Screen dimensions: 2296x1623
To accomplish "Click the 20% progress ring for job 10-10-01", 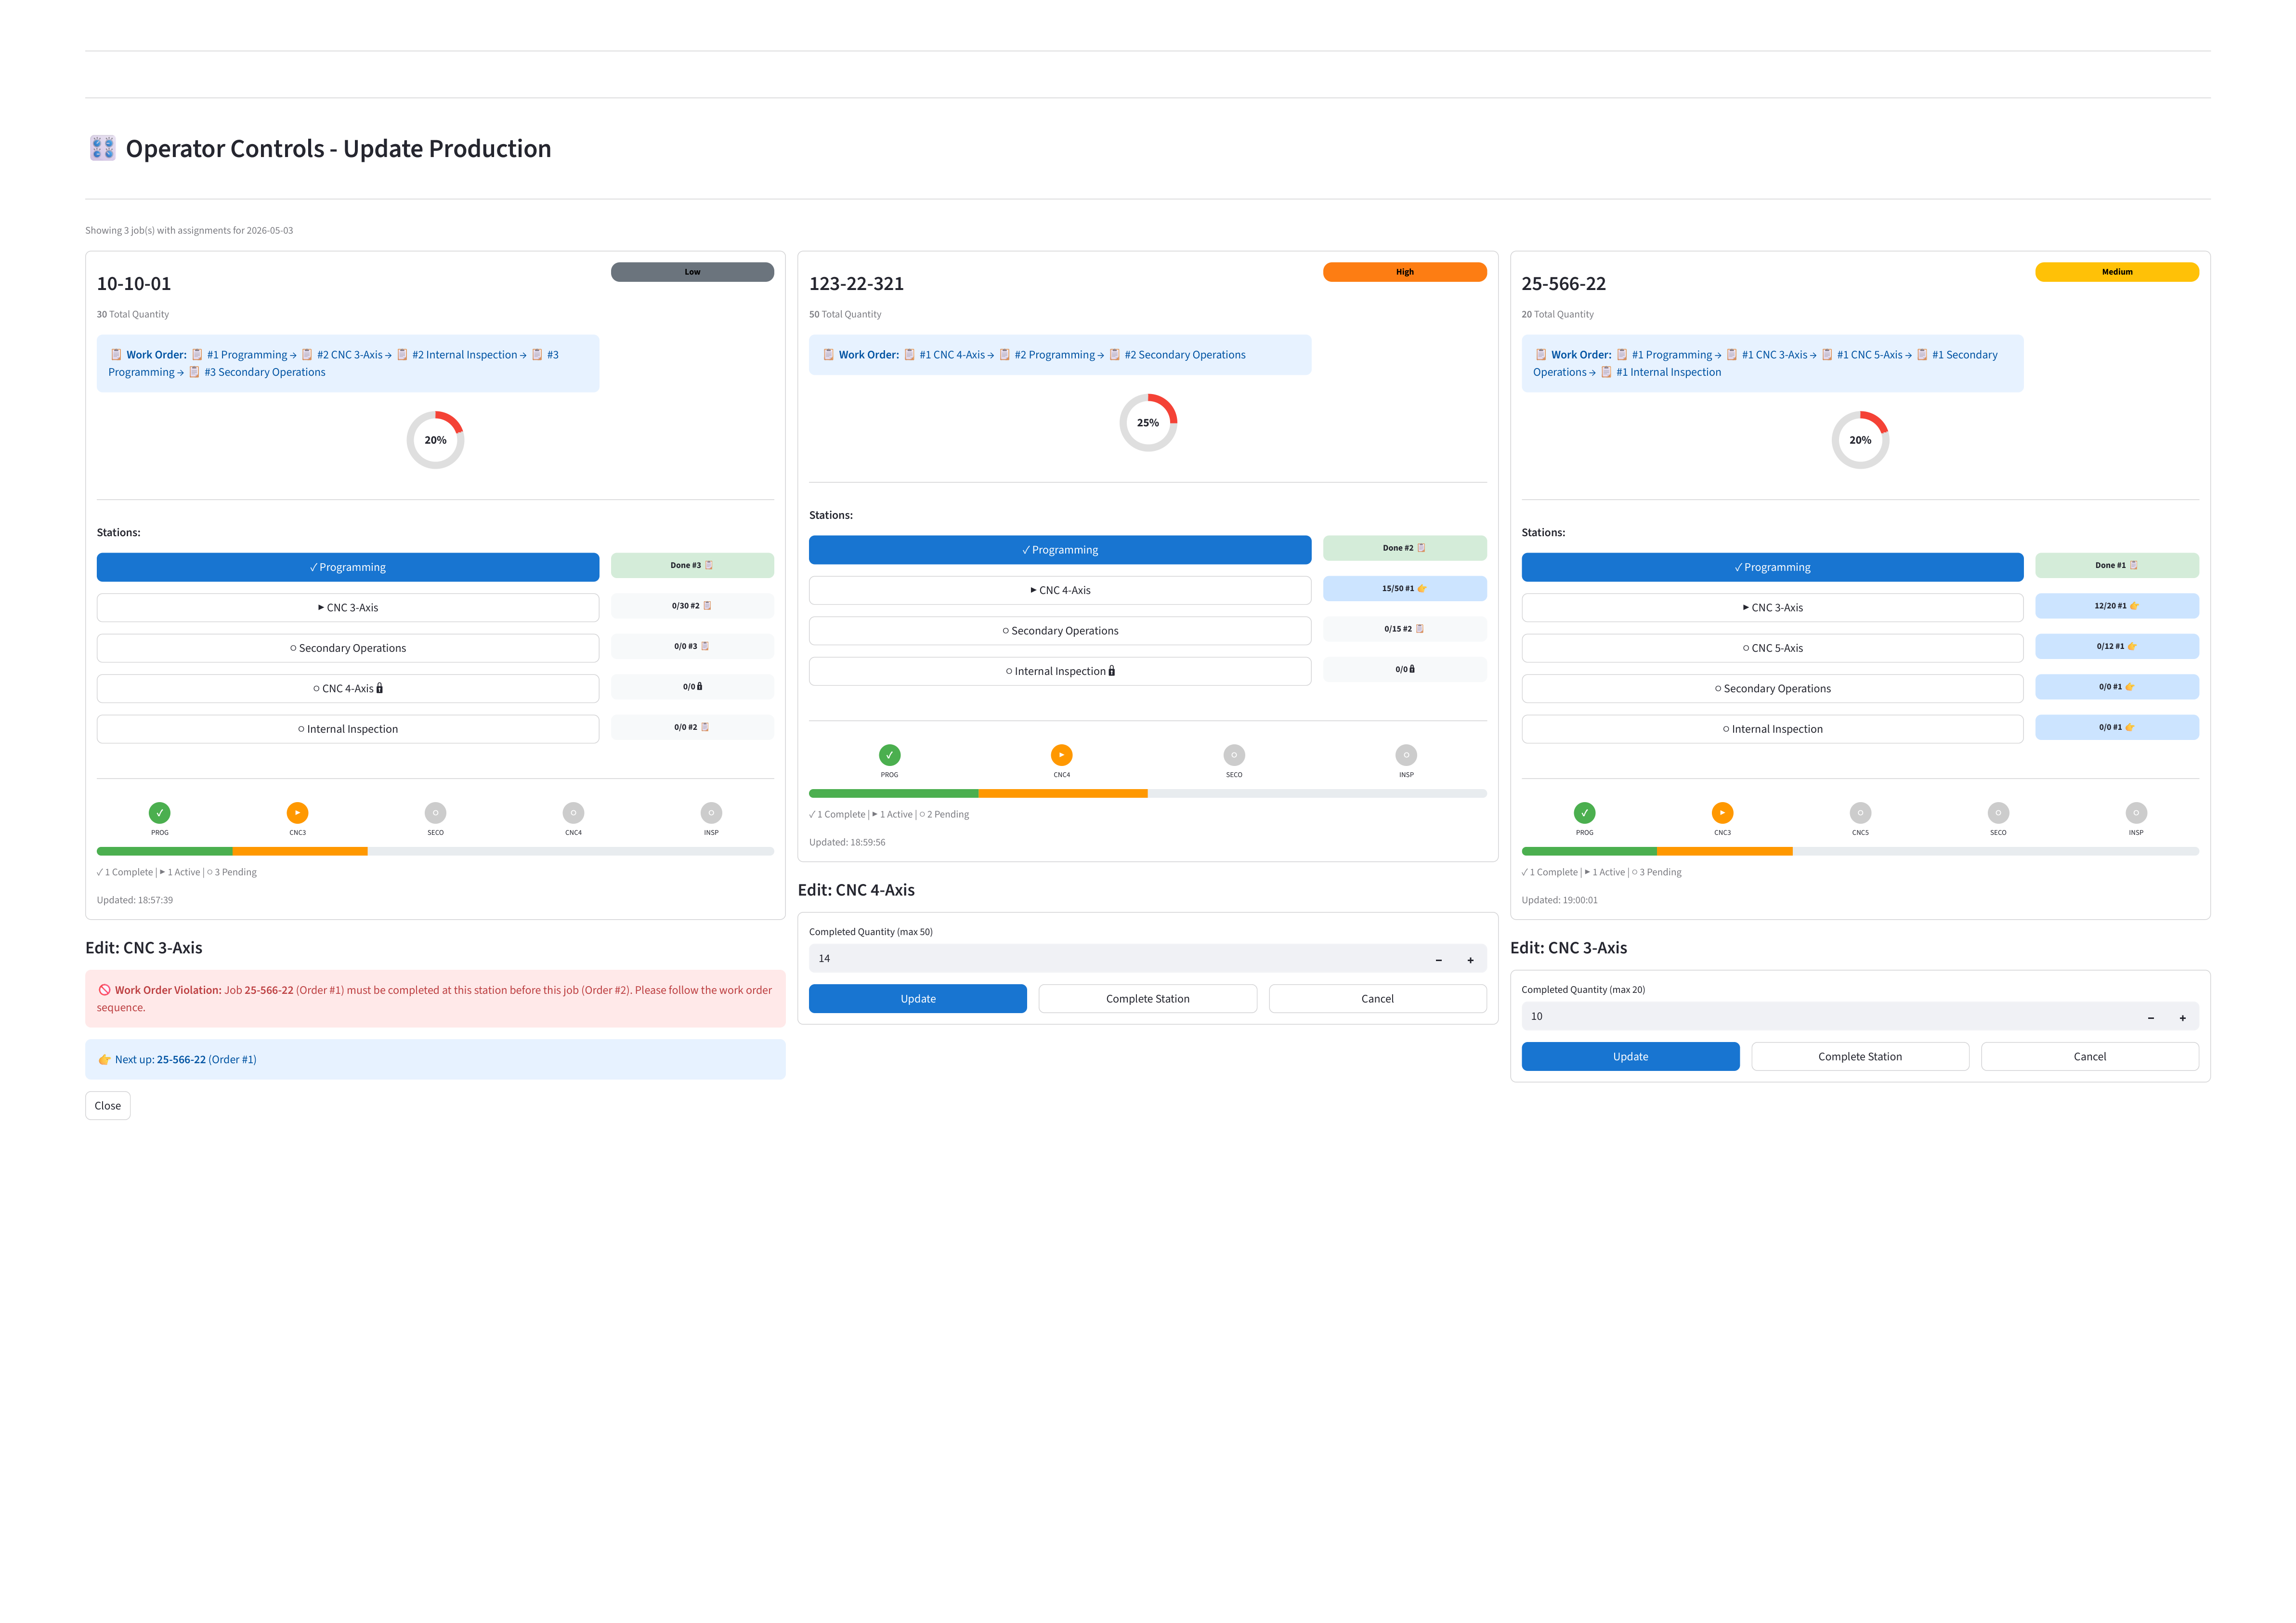I will coord(435,439).
